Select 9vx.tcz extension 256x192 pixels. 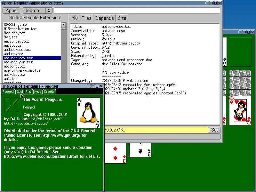32,37
